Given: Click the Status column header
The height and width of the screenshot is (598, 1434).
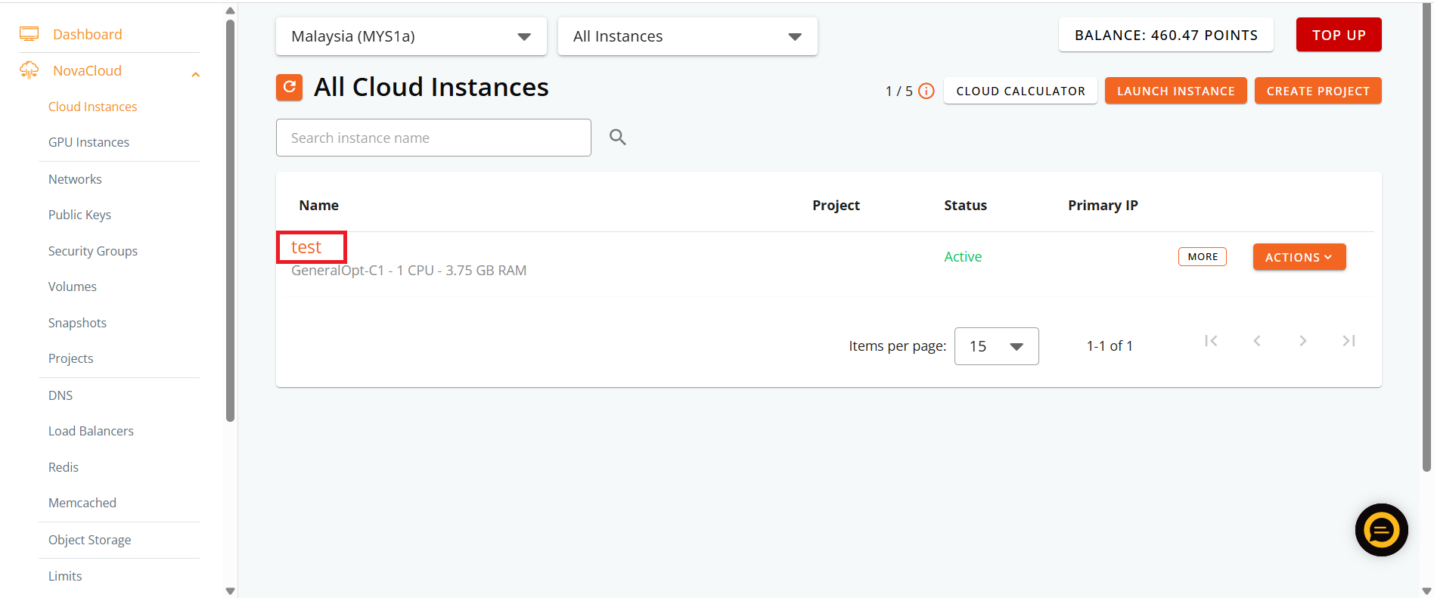Looking at the screenshot, I should pos(965,206).
